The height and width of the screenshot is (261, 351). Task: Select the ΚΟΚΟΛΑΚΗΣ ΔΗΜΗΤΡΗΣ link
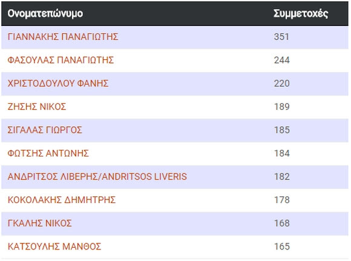62,200
